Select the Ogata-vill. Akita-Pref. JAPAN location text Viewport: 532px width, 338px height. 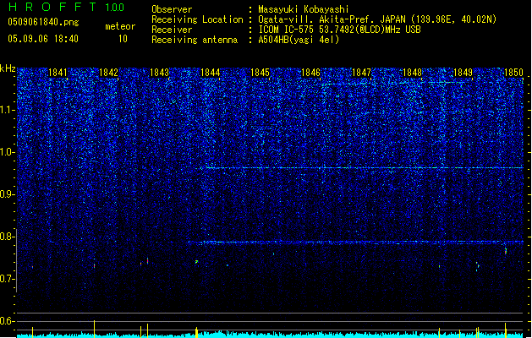tap(377, 19)
